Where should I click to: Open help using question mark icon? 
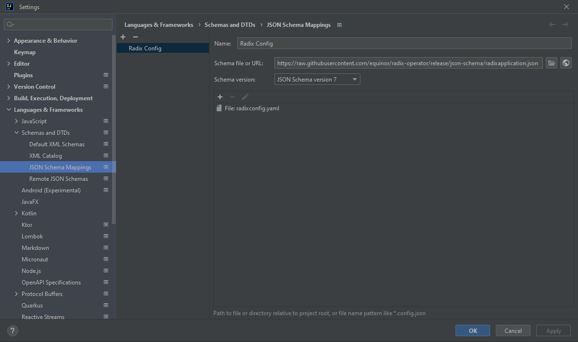tap(12, 330)
